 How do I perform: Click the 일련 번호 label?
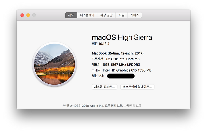pyautogui.click(x=98, y=76)
